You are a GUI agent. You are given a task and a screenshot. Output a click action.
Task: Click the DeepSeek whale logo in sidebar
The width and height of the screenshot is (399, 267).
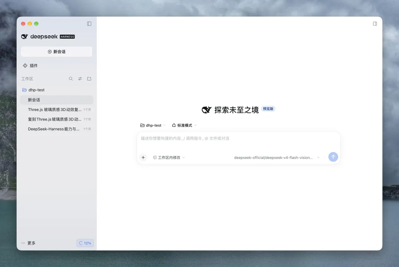[24, 37]
